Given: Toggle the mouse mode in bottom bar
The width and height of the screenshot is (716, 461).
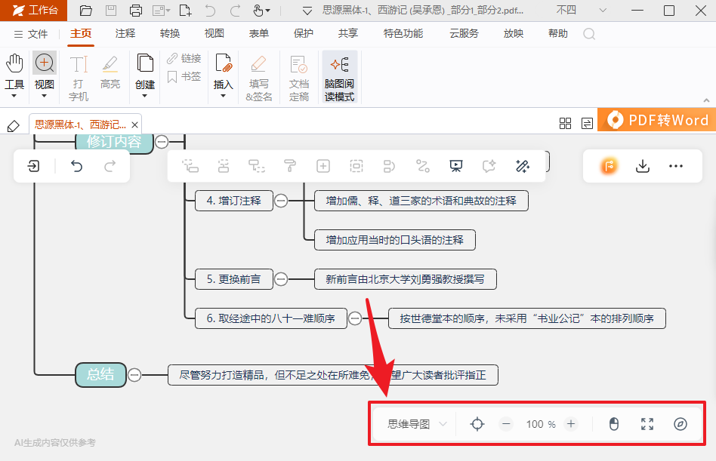Looking at the screenshot, I should pos(613,424).
